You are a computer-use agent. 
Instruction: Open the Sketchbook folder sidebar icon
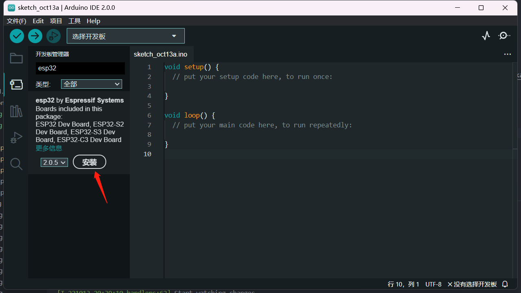16,58
